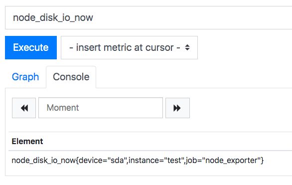Click the up-down arrows on metric selector
The image size is (292, 185).
coord(187,47)
